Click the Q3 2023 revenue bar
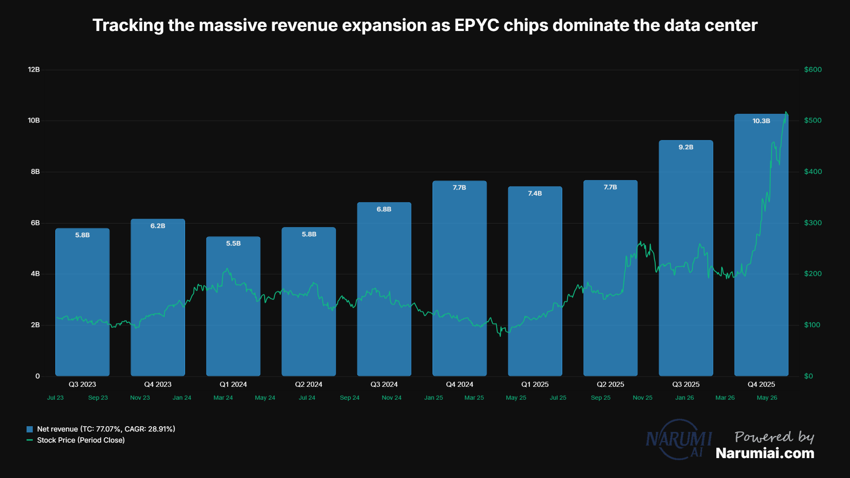The height and width of the screenshot is (478, 850). [82, 302]
